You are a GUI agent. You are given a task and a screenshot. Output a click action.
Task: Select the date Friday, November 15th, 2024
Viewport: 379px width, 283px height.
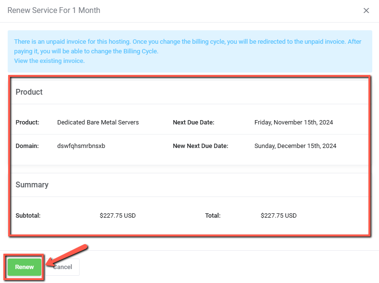[x=294, y=123]
